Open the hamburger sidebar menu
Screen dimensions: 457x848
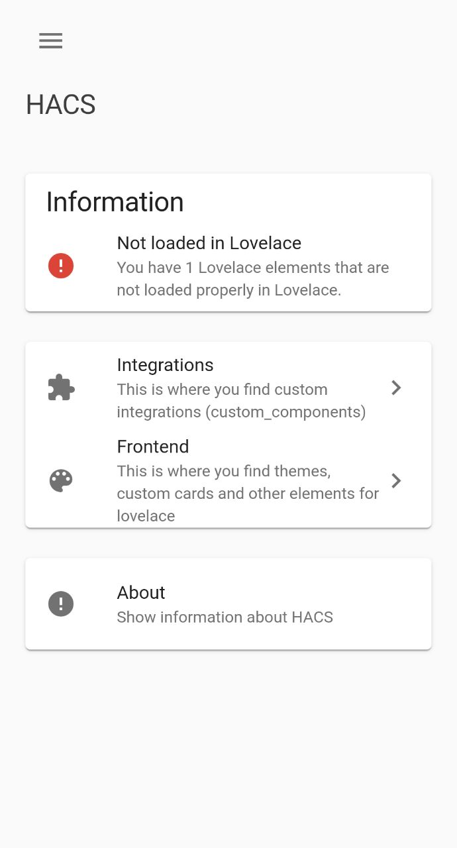50,41
